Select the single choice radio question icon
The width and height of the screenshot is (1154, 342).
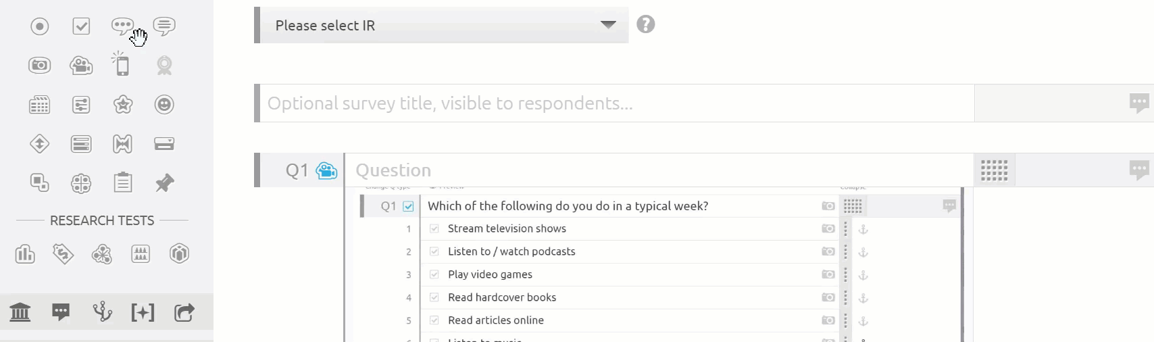[40, 26]
